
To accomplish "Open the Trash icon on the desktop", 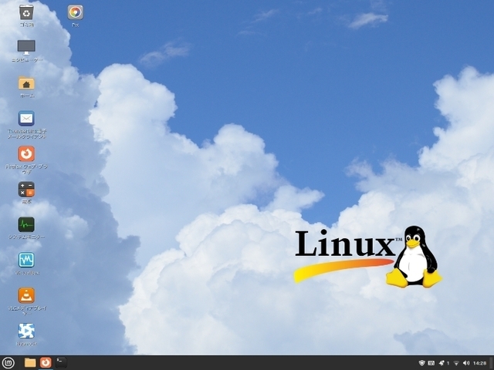I will point(26,12).
